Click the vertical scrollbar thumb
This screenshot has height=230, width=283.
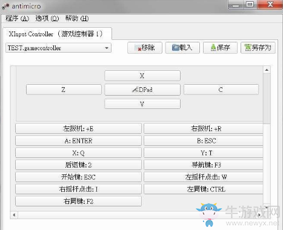(x=267, y=99)
